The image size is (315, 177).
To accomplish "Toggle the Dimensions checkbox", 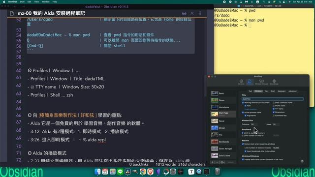I will click(274, 112).
